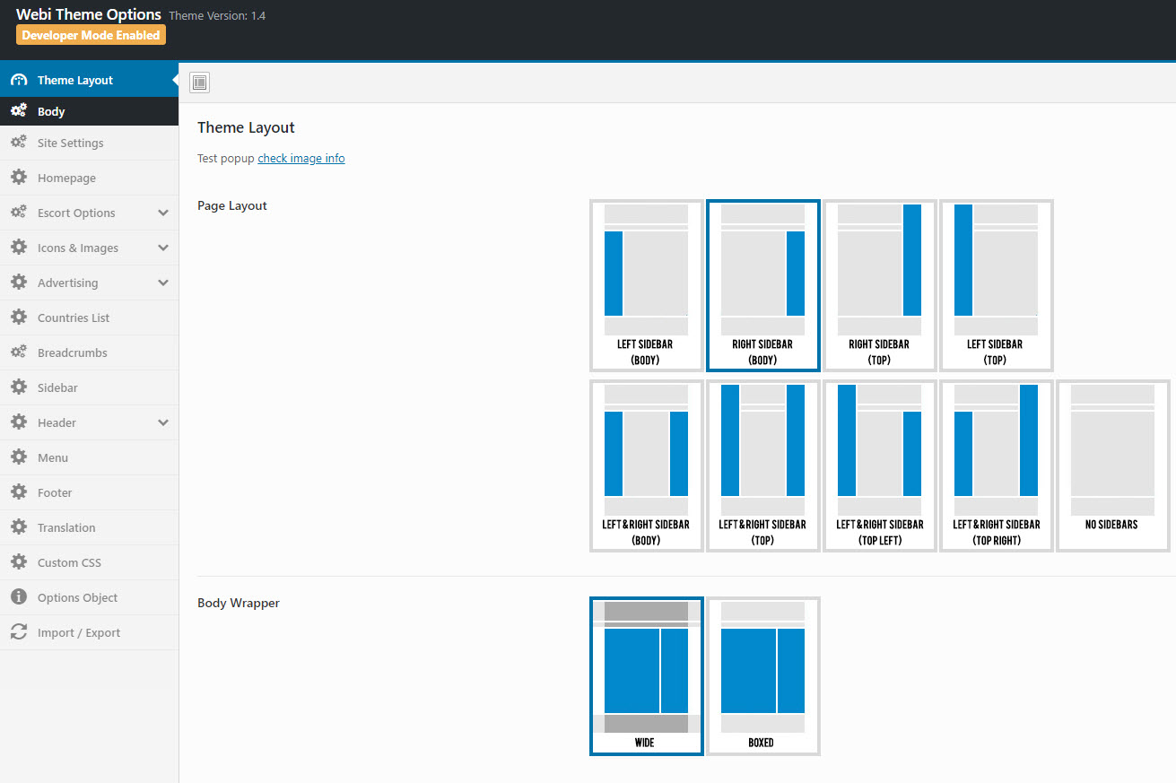Open the Homepage options section
The width and height of the screenshot is (1176, 783).
click(89, 178)
